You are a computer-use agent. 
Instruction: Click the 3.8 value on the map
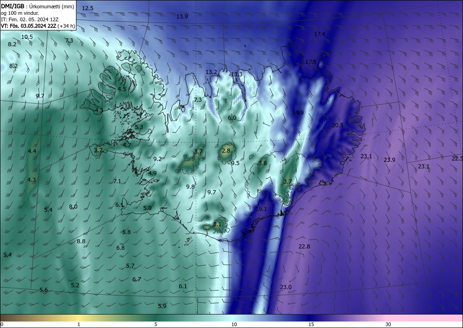[x=263, y=163]
